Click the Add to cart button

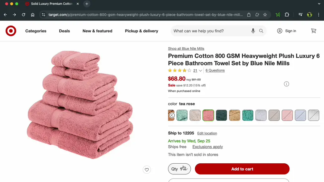pyautogui.click(x=242, y=169)
